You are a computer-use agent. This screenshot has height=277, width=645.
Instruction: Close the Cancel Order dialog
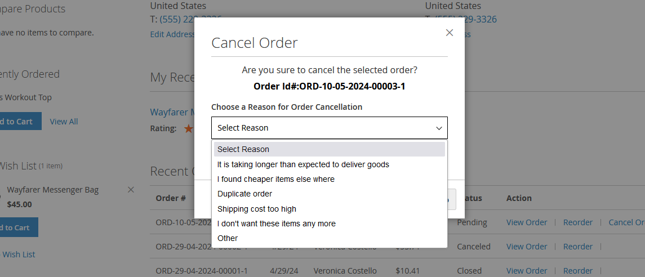click(x=450, y=33)
